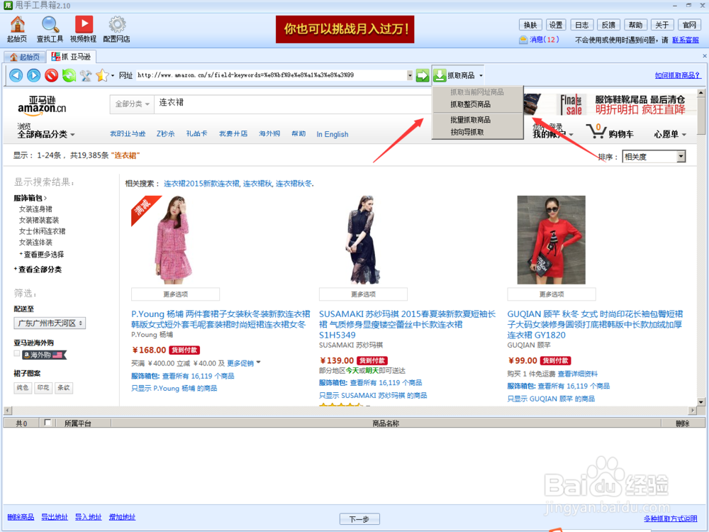The width and height of the screenshot is (709, 532).
Task: Open the 全部分类 search category dropdown
Action: 132,104
